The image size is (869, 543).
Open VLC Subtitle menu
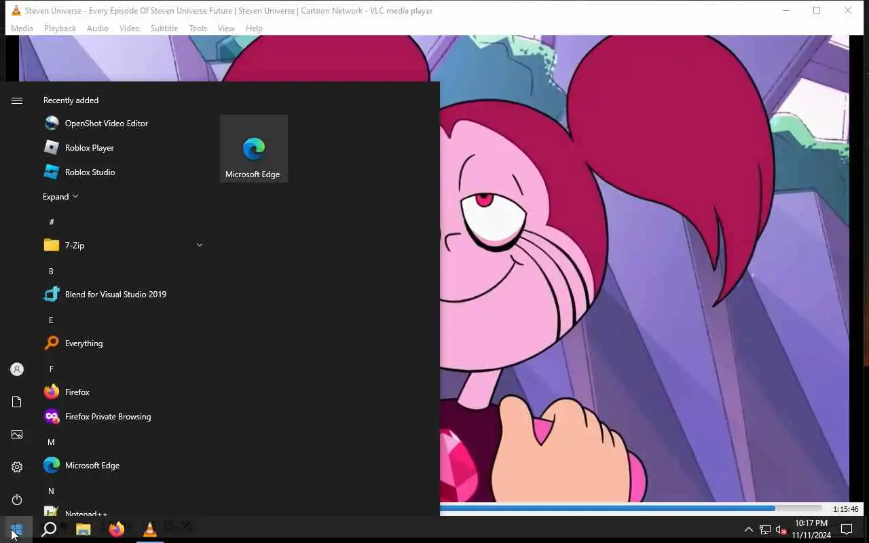pos(164,29)
